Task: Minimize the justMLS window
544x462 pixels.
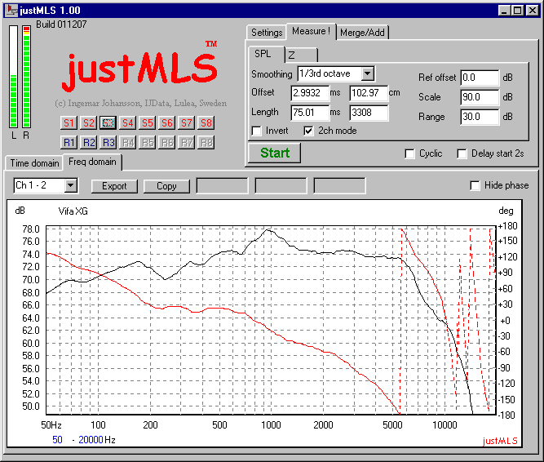Action: 505,11
